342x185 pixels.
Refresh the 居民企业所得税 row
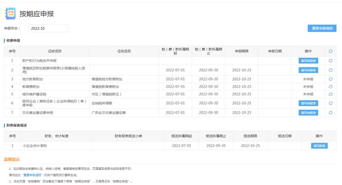pos(330,103)
